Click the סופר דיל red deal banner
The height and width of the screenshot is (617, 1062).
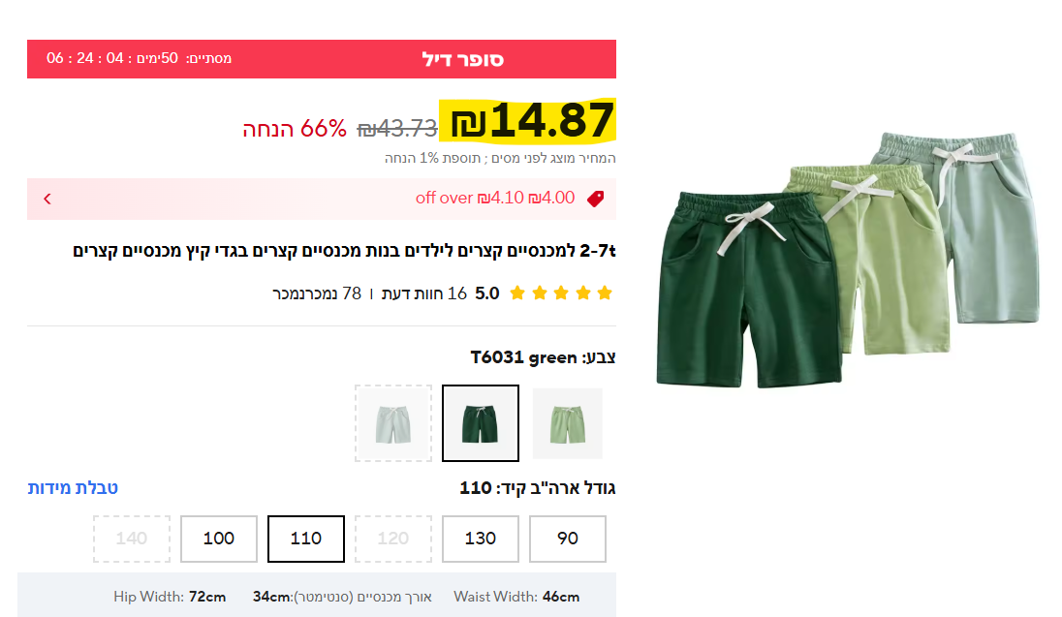point(322,59)
